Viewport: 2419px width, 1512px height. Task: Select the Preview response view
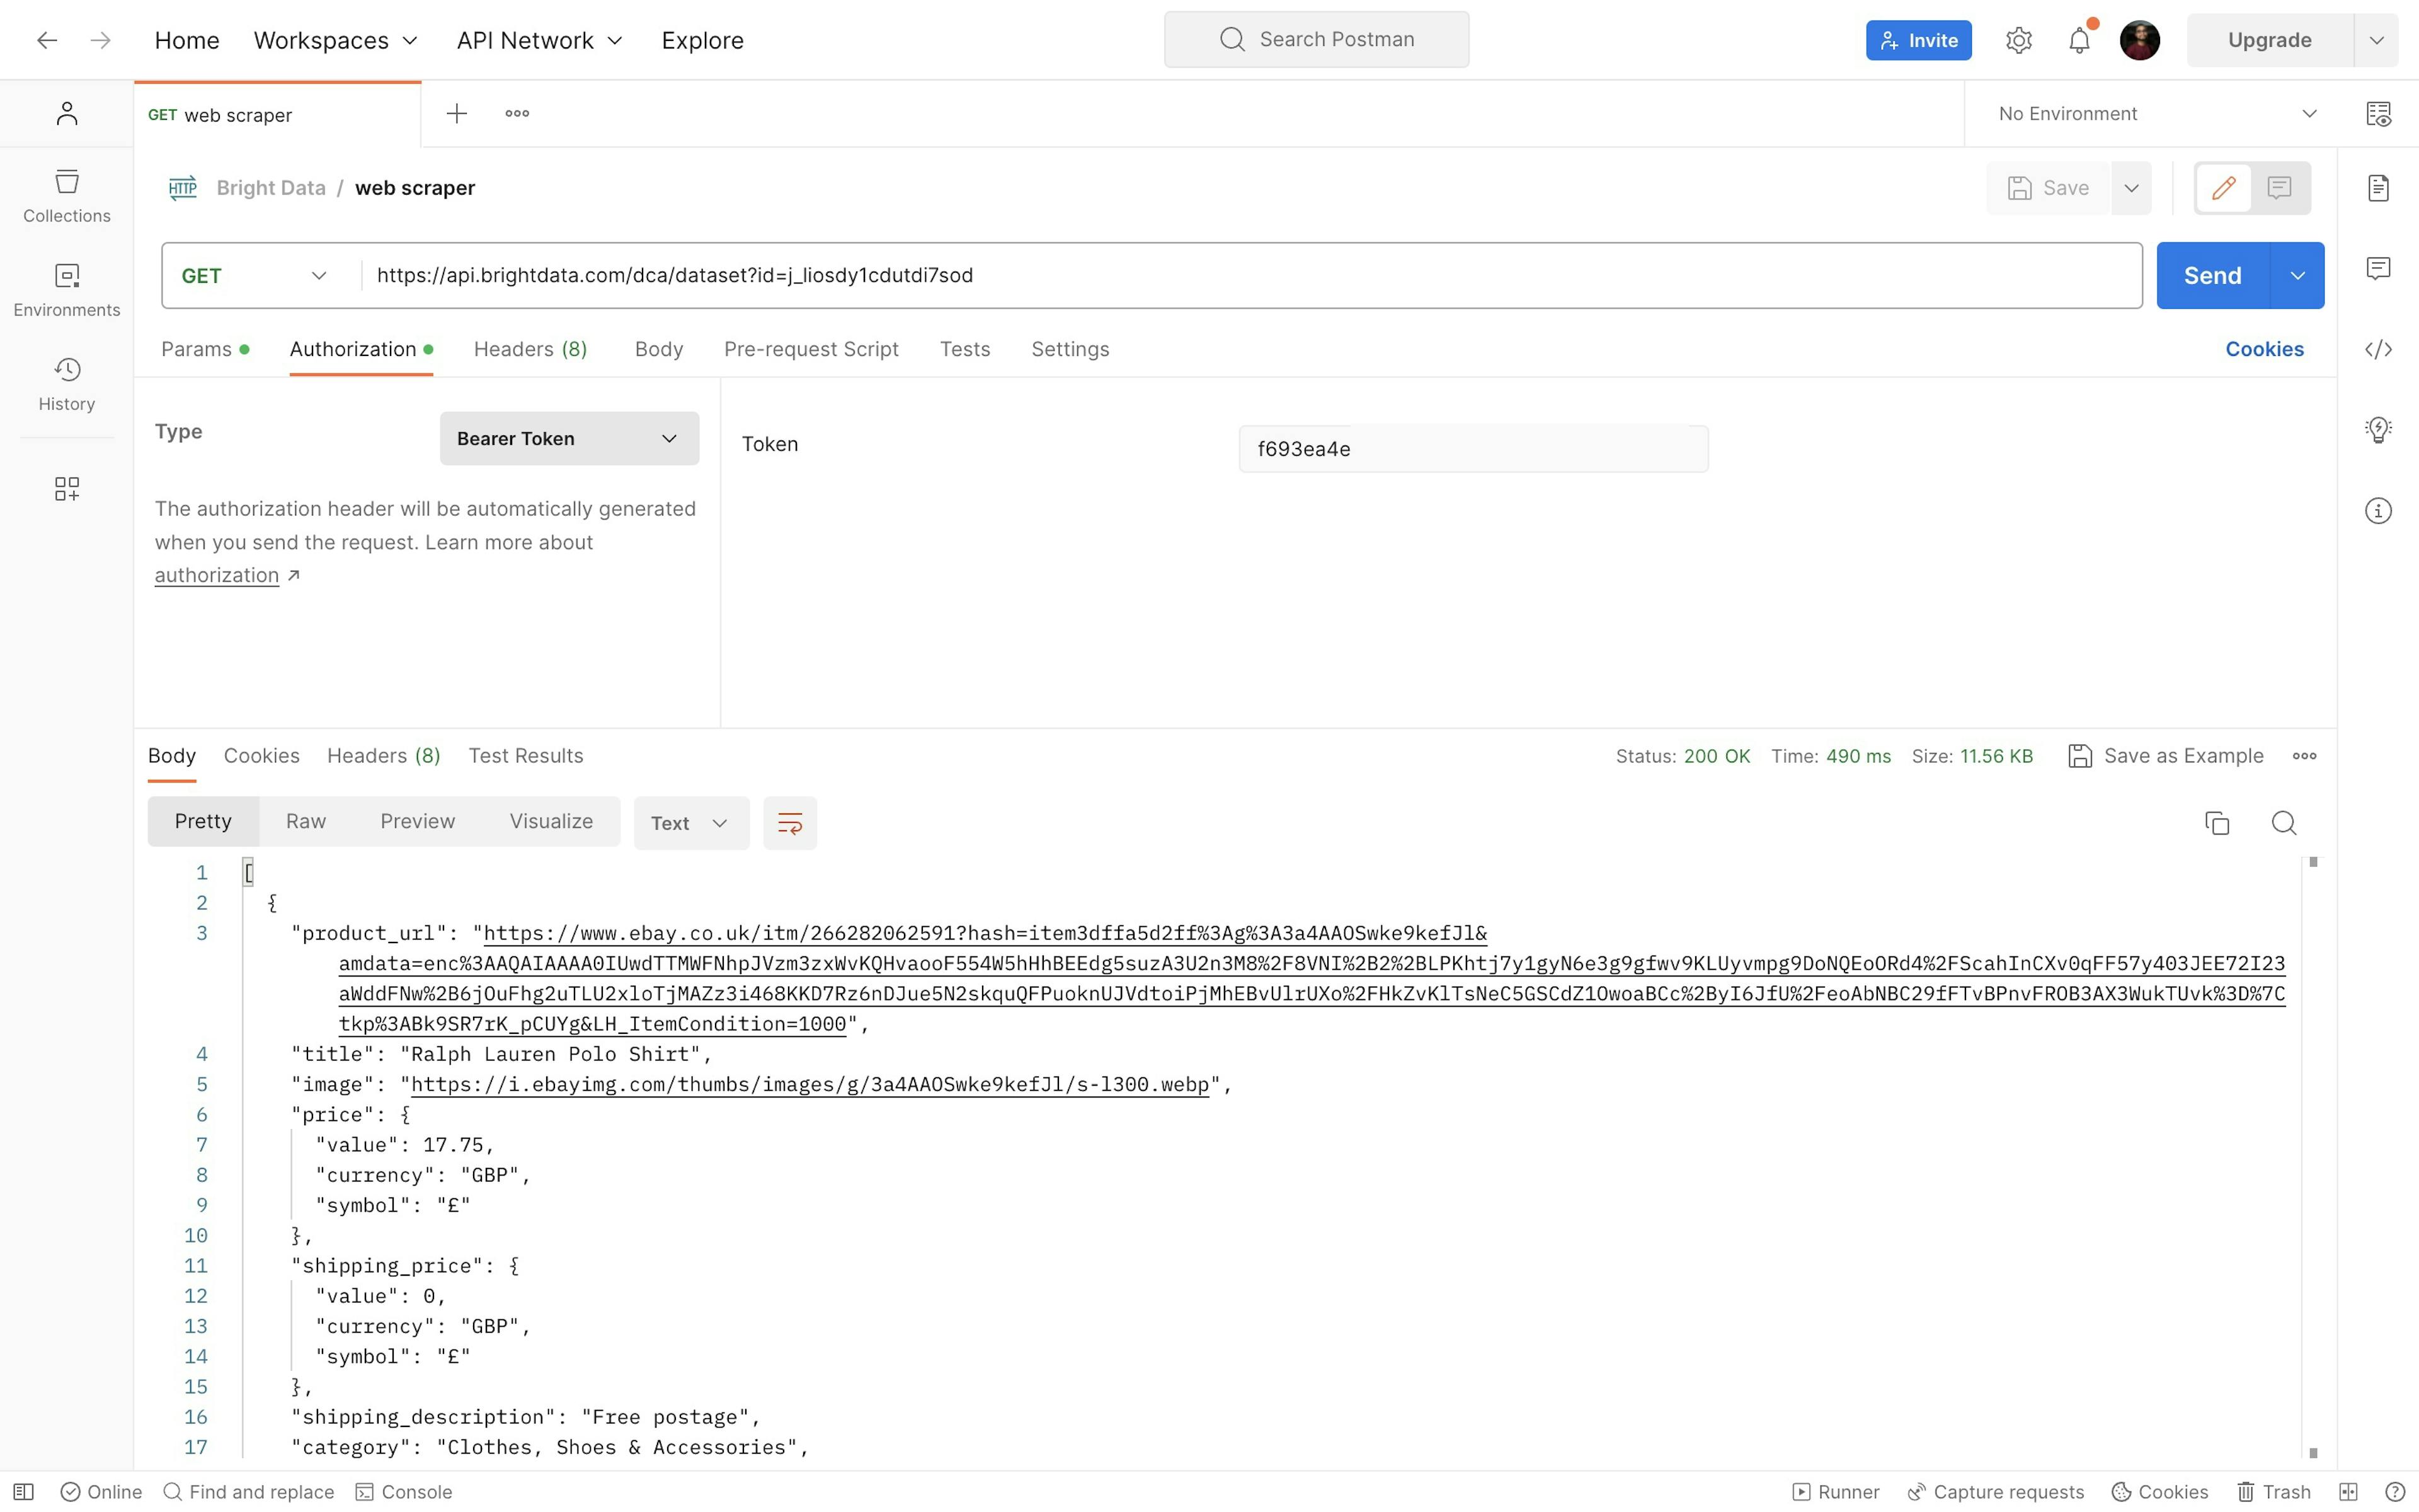click(418, 821)
